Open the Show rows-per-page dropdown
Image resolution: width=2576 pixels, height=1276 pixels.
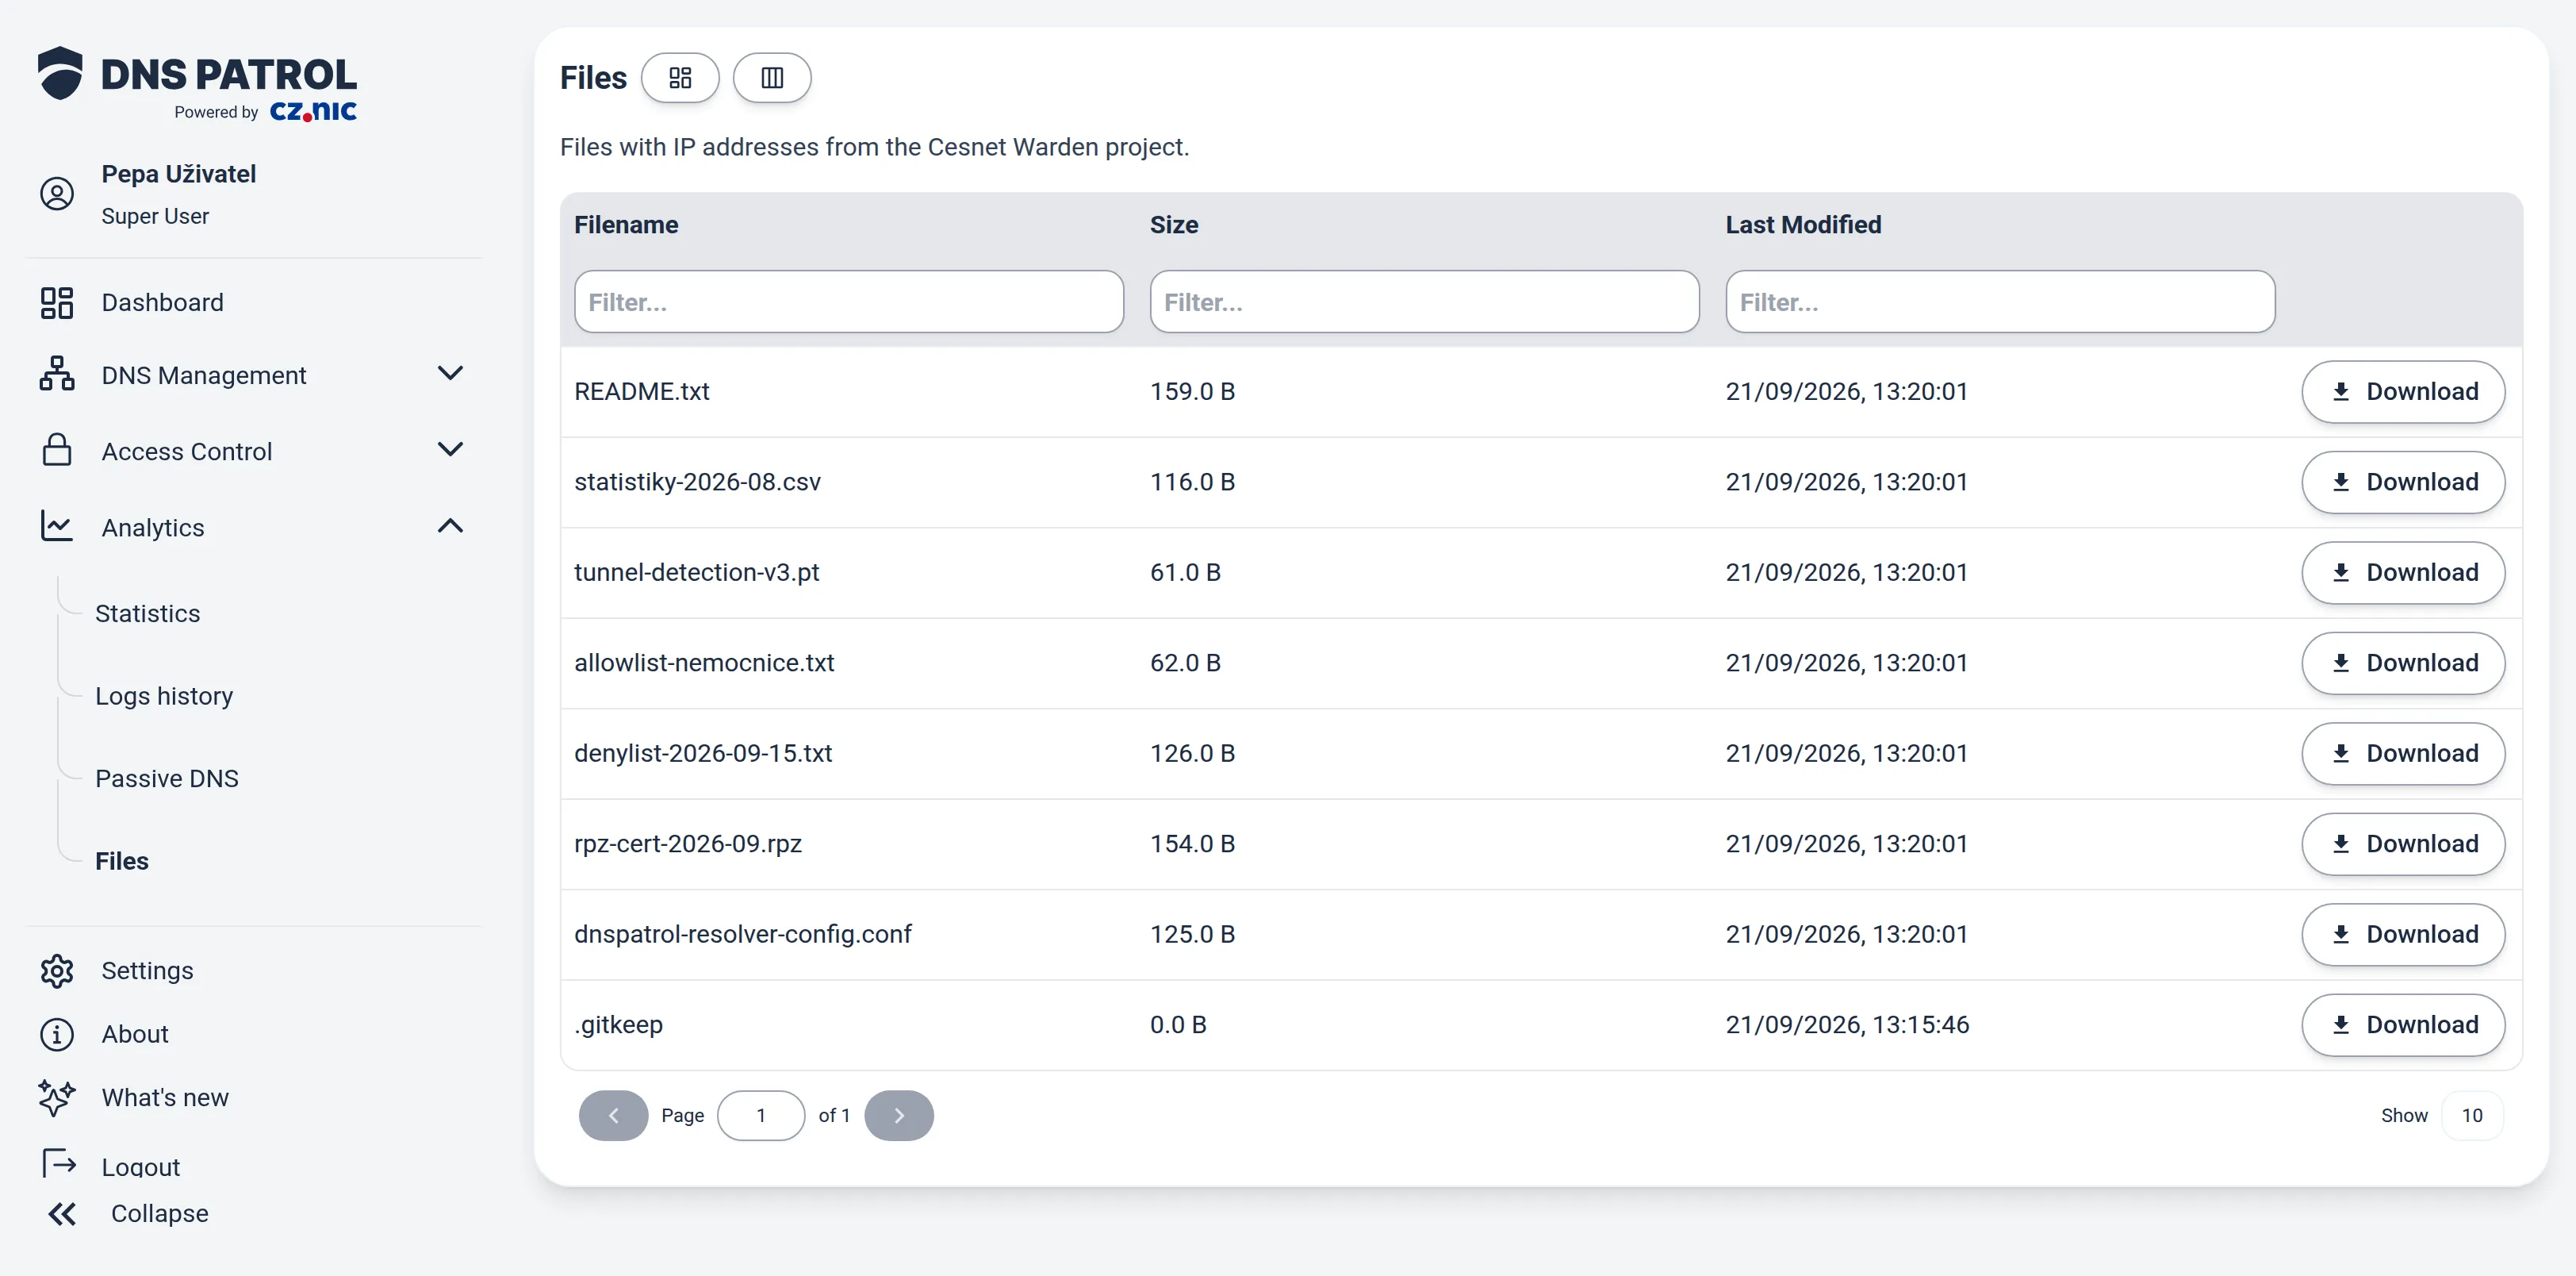click(x=2472, y=1115)
